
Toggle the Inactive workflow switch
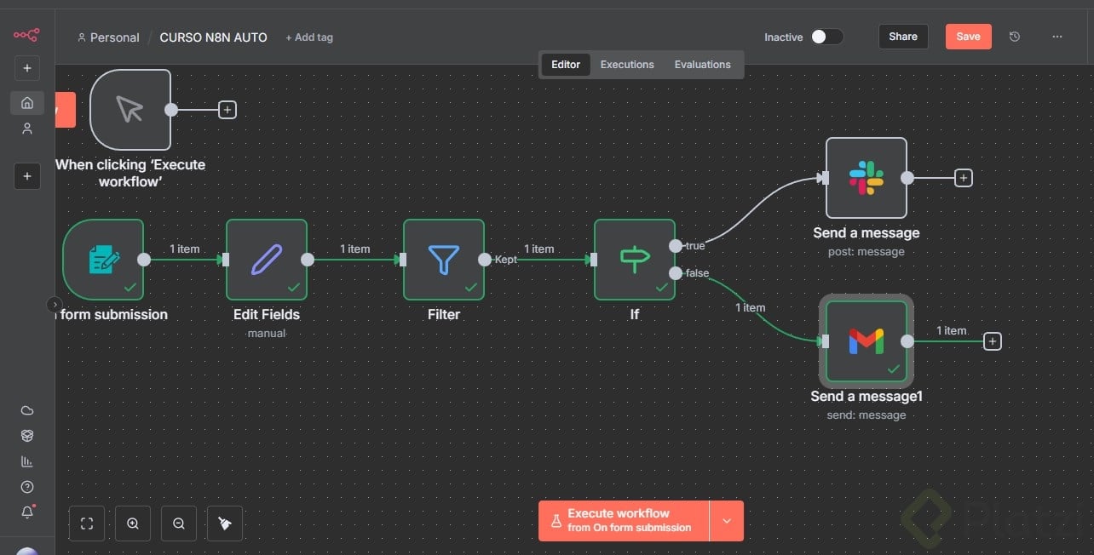[826, 37]
